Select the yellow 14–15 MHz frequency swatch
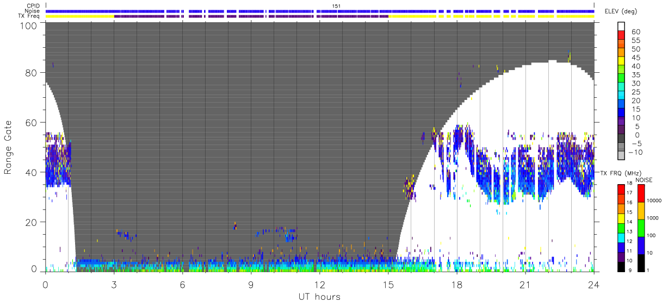Screen dimensions: 668x308 (x=621, y=217)
